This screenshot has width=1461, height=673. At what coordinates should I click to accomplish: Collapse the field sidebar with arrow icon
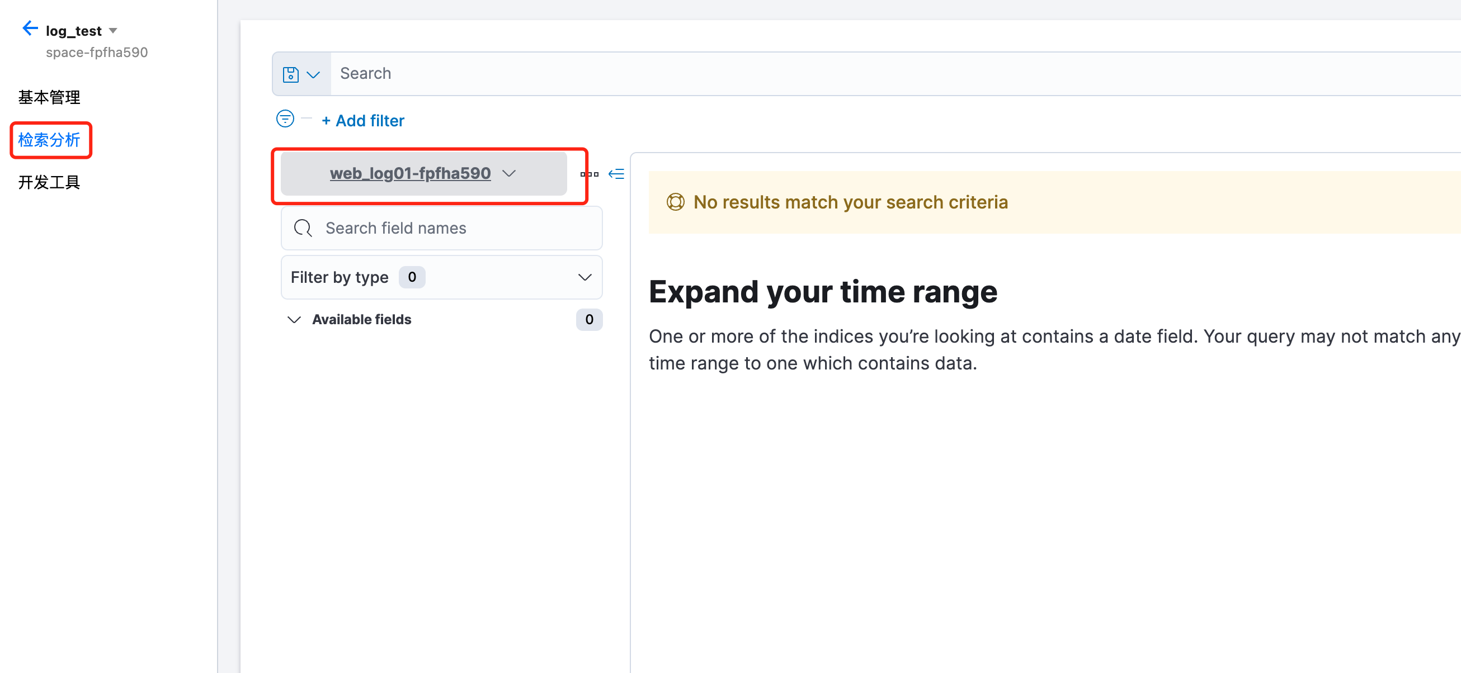click(616, 174)
